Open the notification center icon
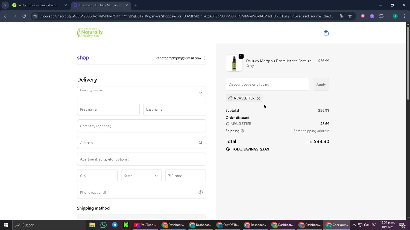 click(402, 225)
